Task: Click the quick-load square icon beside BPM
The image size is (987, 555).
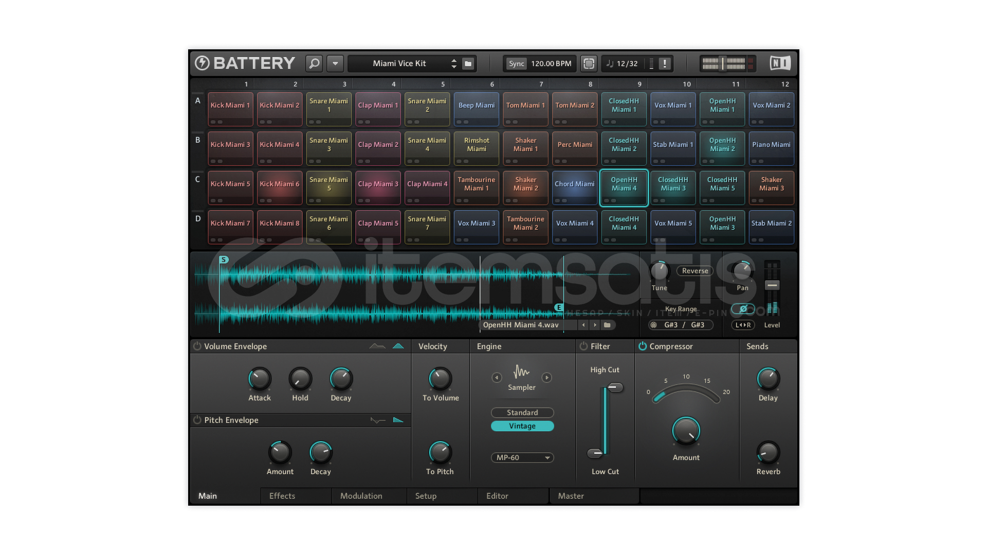Action: (x=589, y=63)
